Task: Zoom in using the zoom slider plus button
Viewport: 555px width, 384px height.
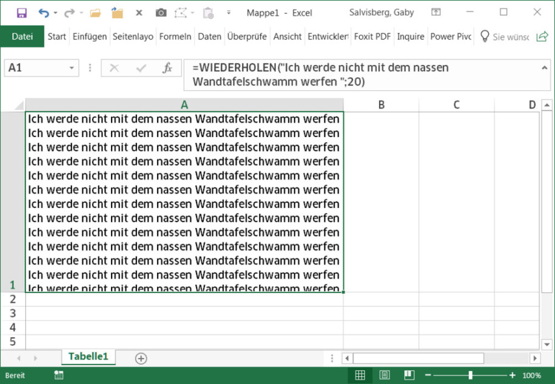Action: pos(513,376)
